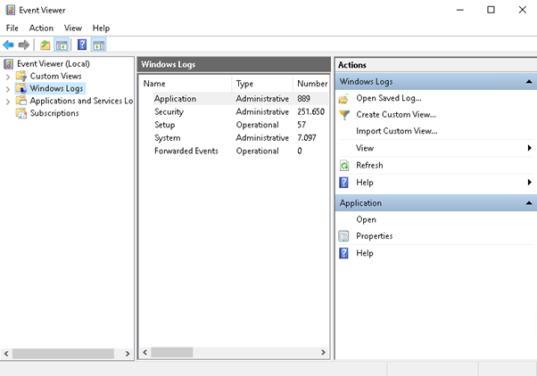The image size is (537, 376).
Task: Click Properties under Application actions
Action: coord(375,236)
